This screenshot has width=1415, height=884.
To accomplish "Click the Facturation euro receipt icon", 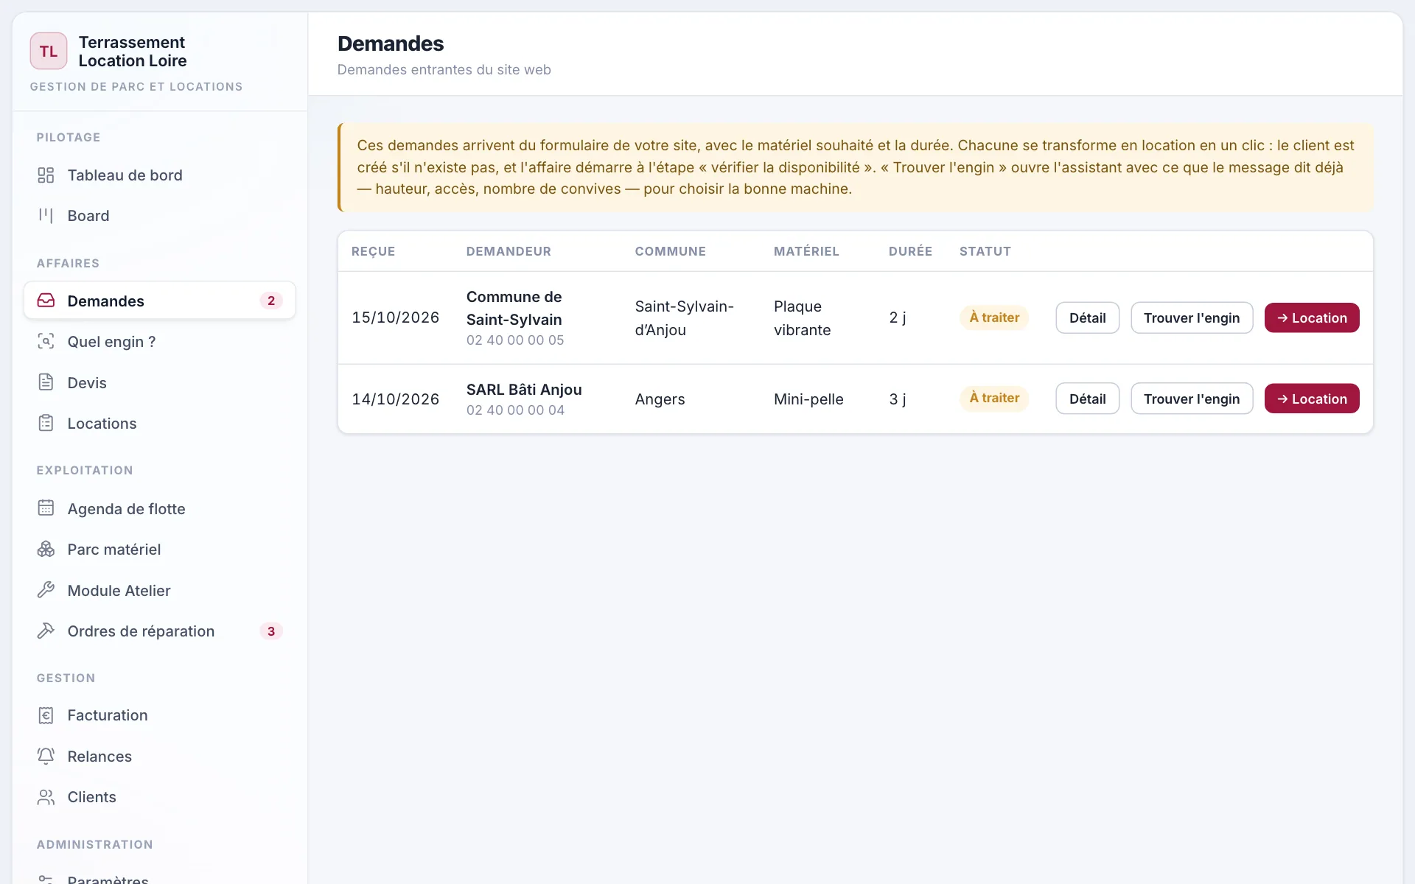I will point(46,715).
